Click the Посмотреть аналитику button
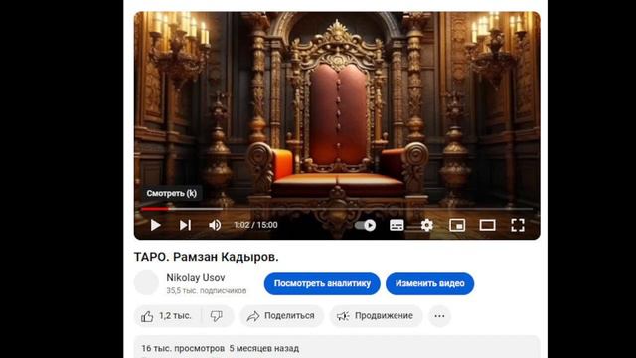This screenshot has height=358, width=636. (x=322, y=283)
